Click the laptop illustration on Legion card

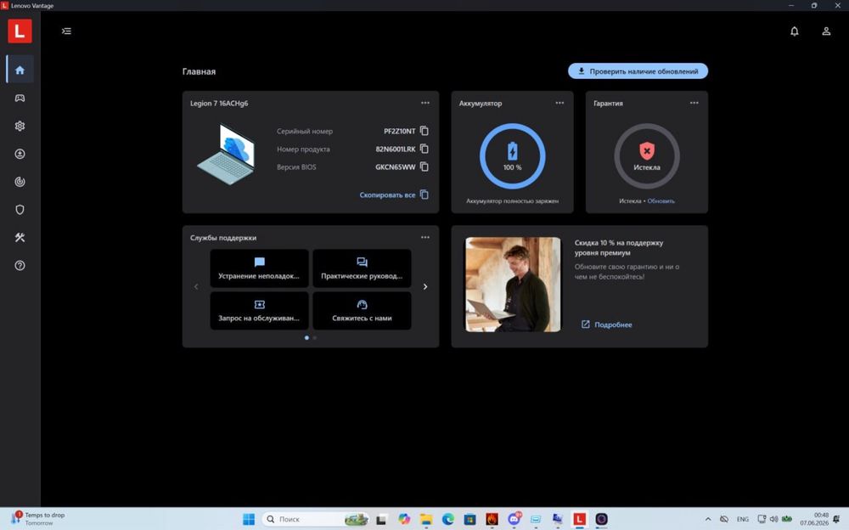click(x=227, y=155)
